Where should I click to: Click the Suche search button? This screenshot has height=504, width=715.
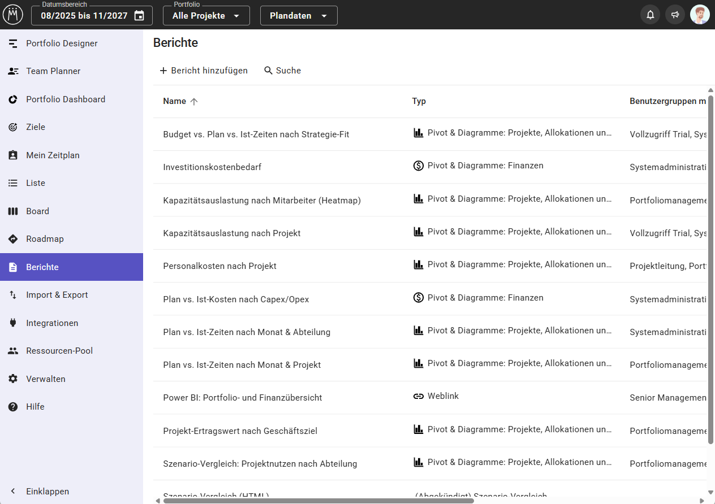coord(282,71)
